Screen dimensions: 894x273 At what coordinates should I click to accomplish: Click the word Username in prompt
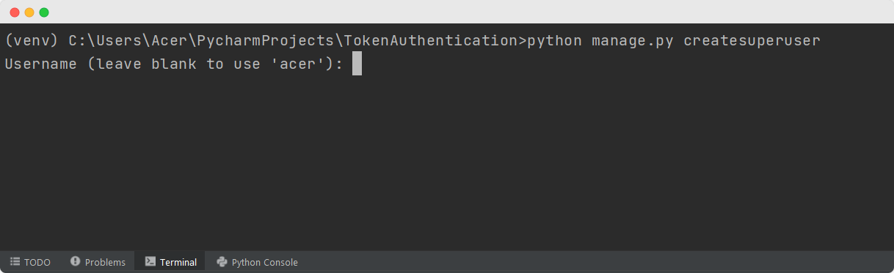40,64
